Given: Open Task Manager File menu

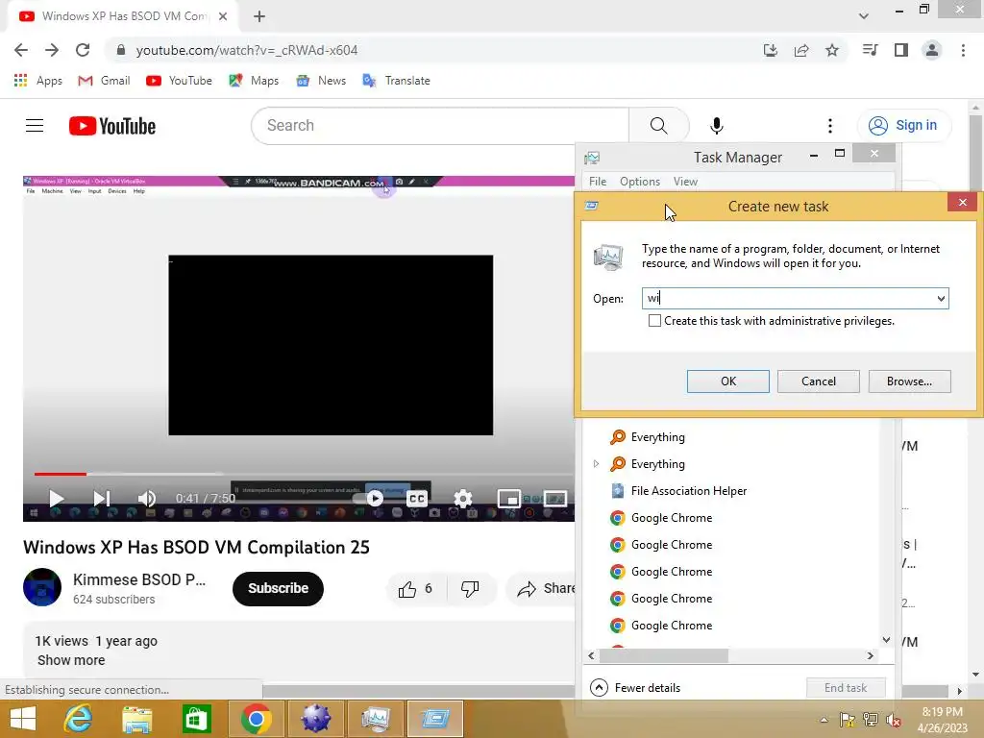Looking at the screenshot, I should 598,182.
